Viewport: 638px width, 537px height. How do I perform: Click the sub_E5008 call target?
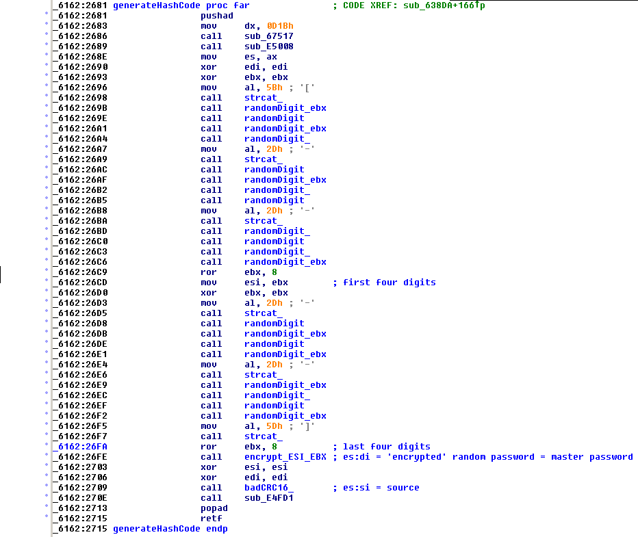point(268,47)
